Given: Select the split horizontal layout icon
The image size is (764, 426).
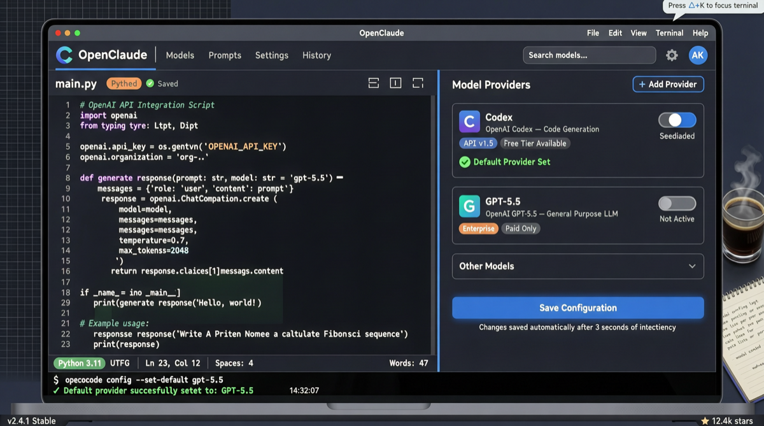Looking at the screenshot, I should 374,83.
